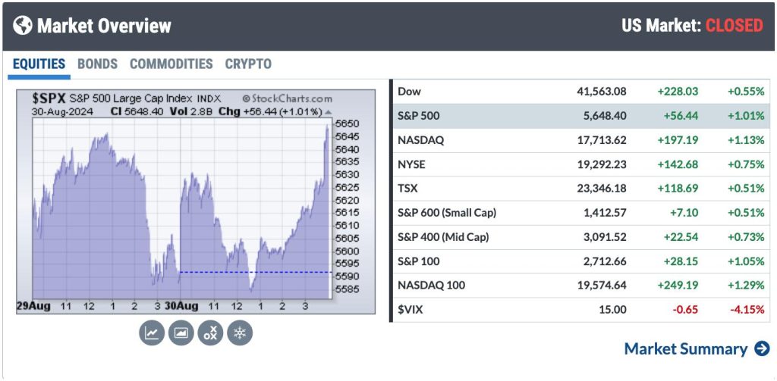Select the Equities tab
Image resolution: width=777 pixels, height=381 pixels.
point(39,64)
